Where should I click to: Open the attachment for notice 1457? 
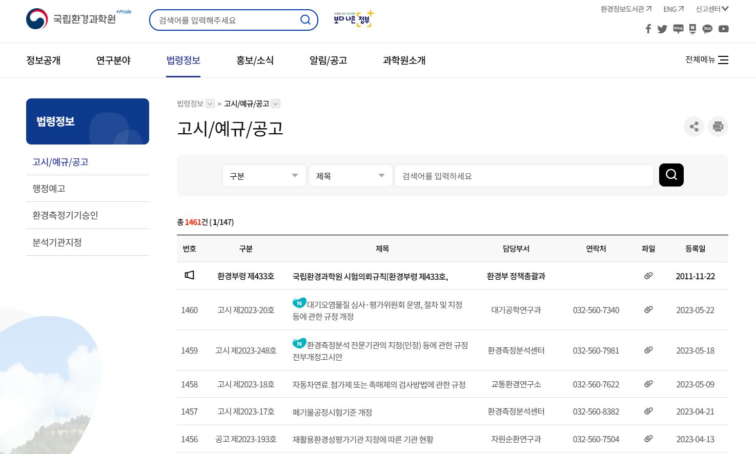click(x=648, y=411)
